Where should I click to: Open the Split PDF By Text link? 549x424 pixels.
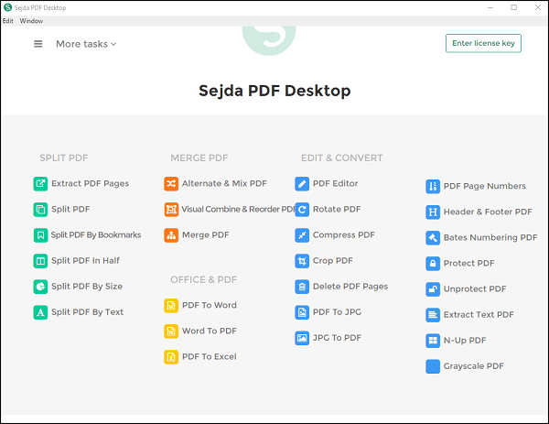pyautogui.click(x=87, y=312)
